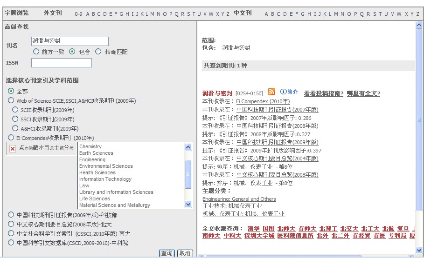
Task: Pick Engineering in the subject list
Action: (x=92, y=159)
